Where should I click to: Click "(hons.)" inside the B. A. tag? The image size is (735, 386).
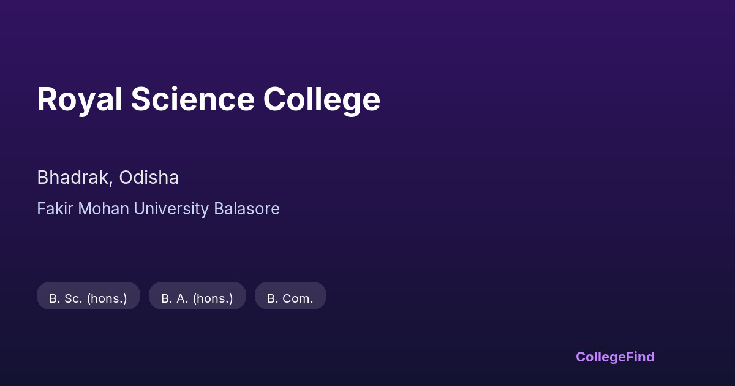click(213, 298)
